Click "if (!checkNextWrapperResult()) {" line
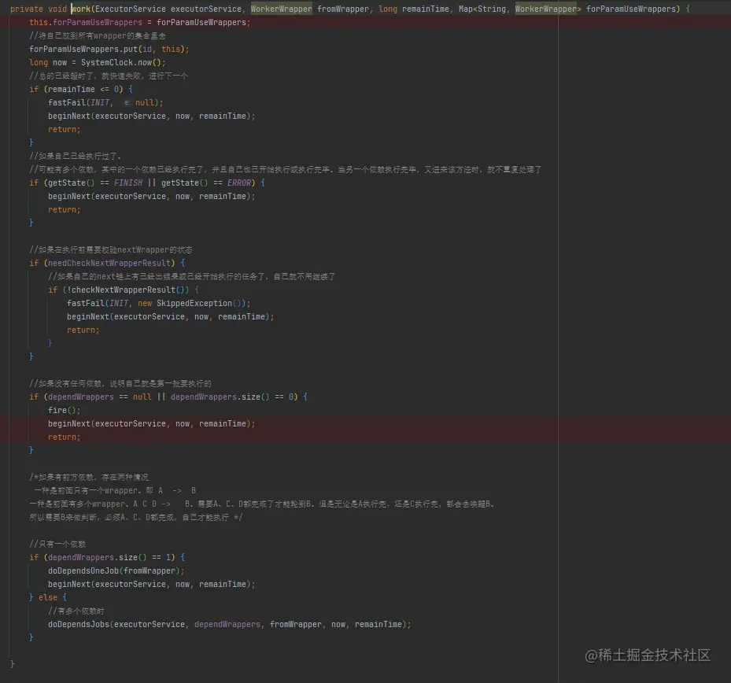This screenshot has height=683, width=731. click(x=124, y=290)
